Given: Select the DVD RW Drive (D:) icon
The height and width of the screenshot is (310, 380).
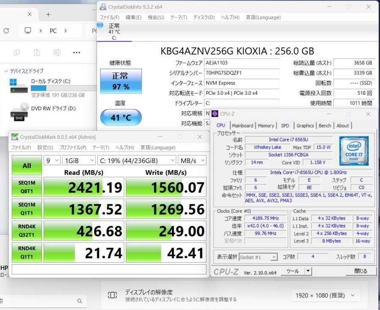Looking at the screenshot, I should (19, 112).
